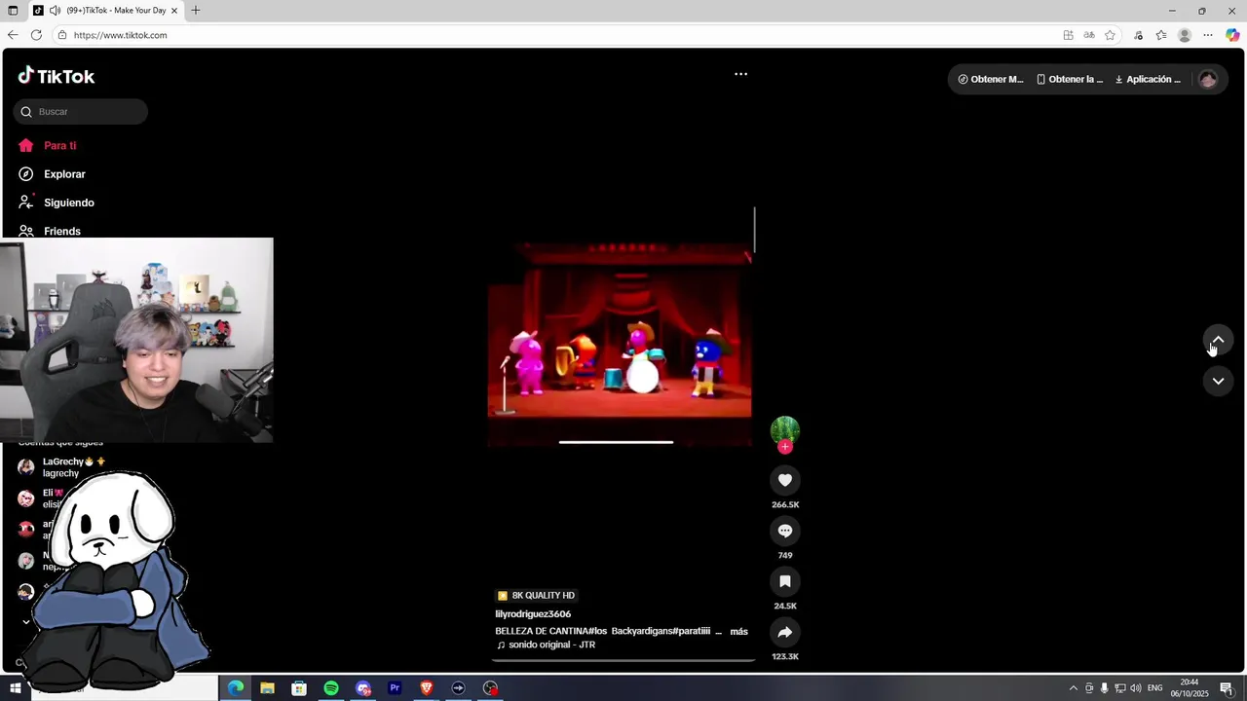
Task: Click the microphone tray icon
Action: (x=1104, y=688)
